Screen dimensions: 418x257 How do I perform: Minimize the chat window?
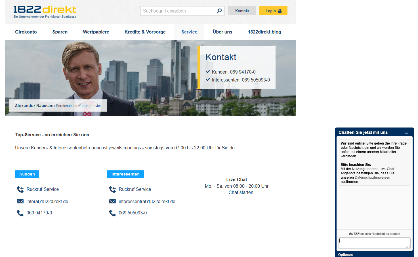pyautogui.click(x=407, y=133)
